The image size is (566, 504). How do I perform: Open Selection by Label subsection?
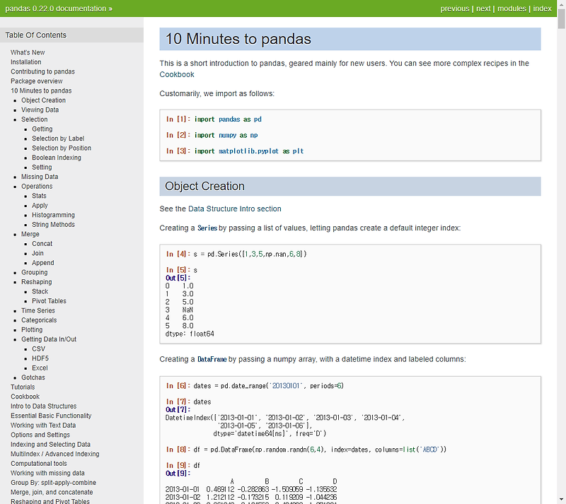pos(58,139)
